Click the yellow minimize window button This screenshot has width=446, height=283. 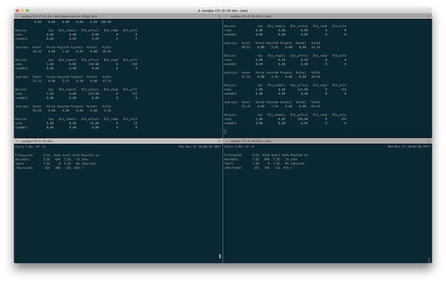(22, 11)
